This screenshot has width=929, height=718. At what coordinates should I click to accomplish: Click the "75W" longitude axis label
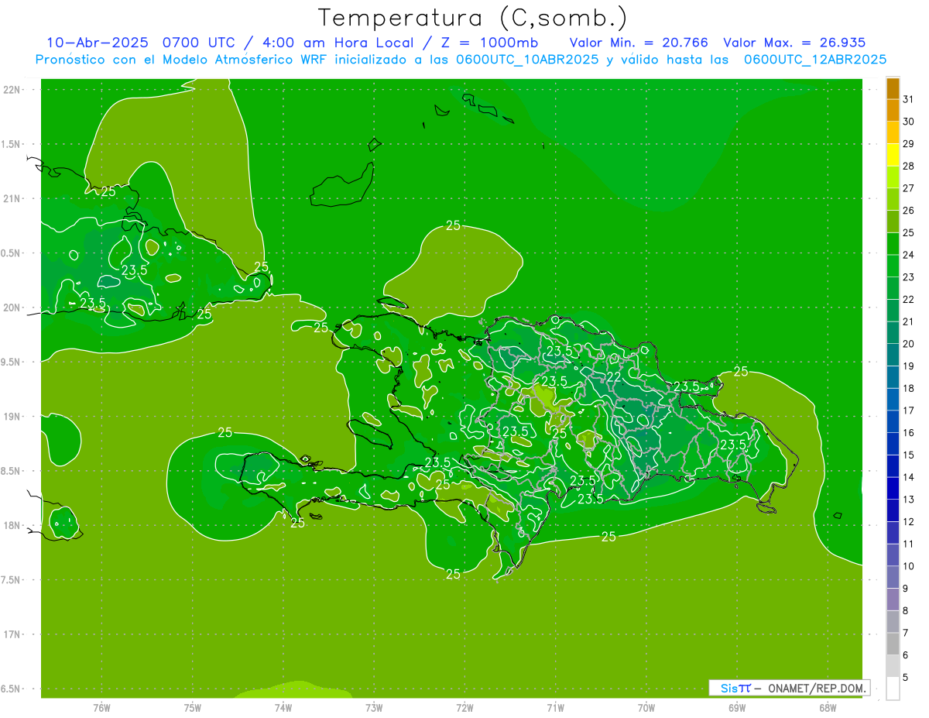pos(193,707)
